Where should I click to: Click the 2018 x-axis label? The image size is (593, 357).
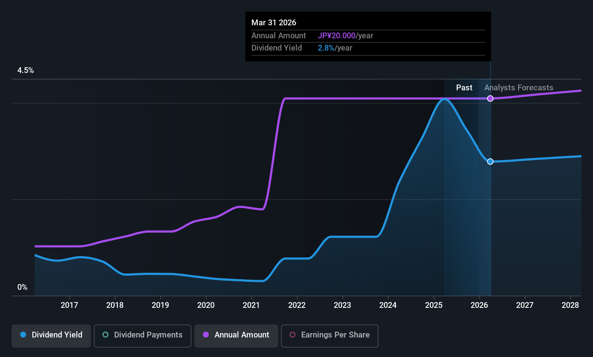115,305
